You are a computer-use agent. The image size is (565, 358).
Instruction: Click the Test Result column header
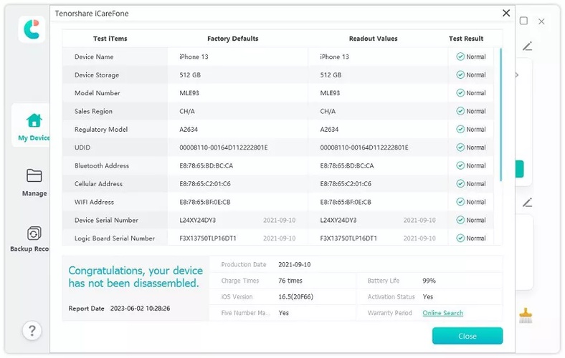coord(466,39)
